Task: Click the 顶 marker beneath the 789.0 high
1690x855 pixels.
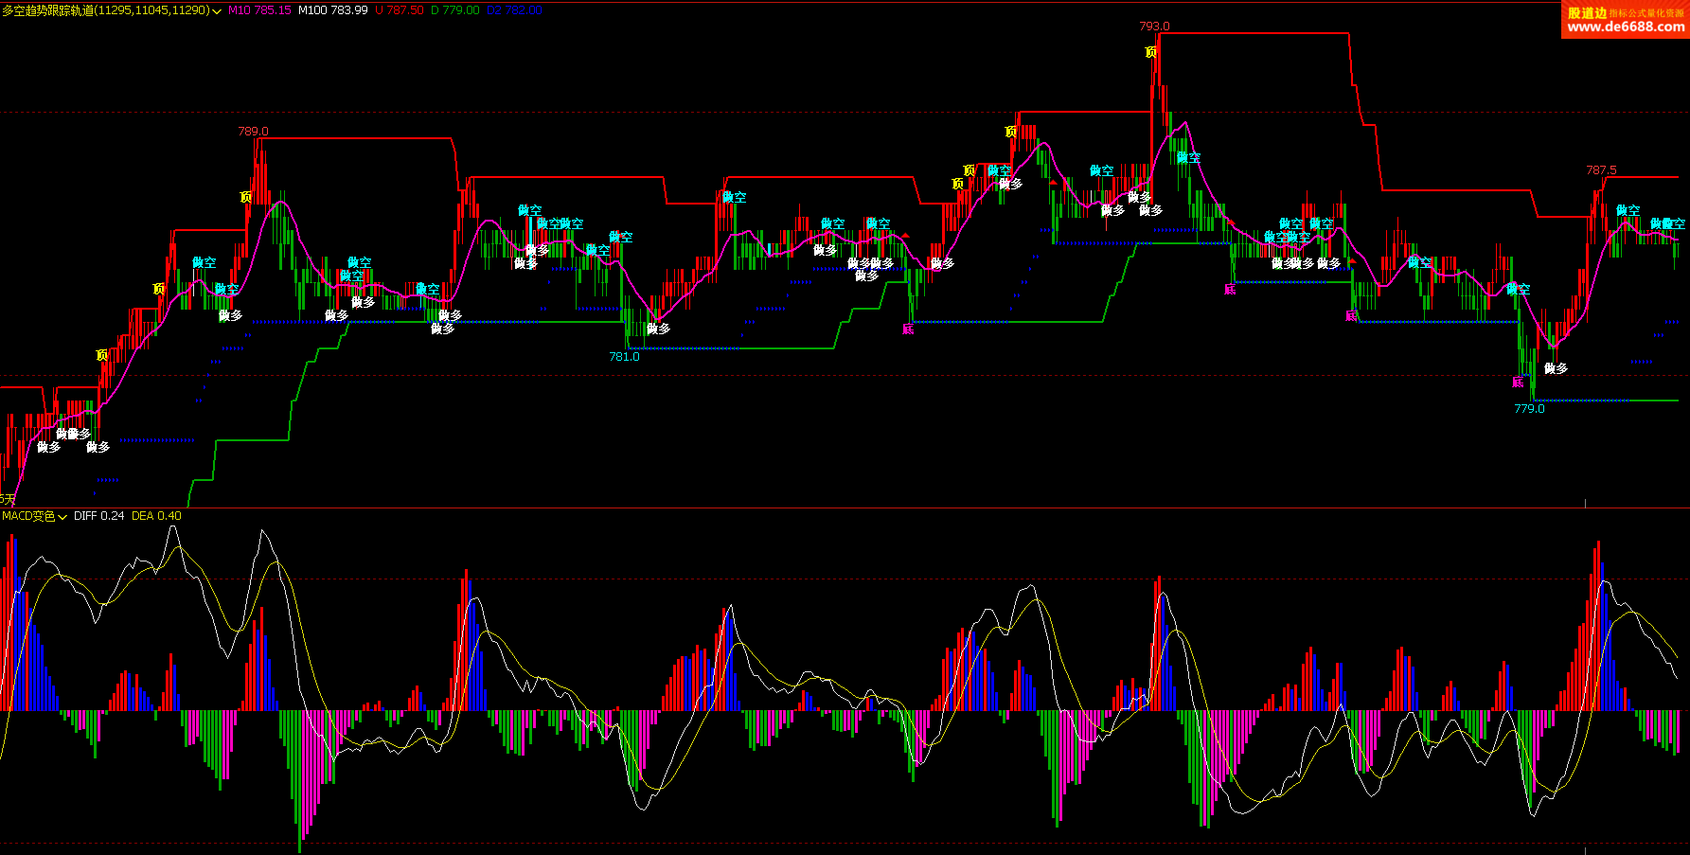Action: pos(245,197)
